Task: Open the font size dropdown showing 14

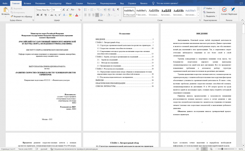Action: tap(60, 10)
